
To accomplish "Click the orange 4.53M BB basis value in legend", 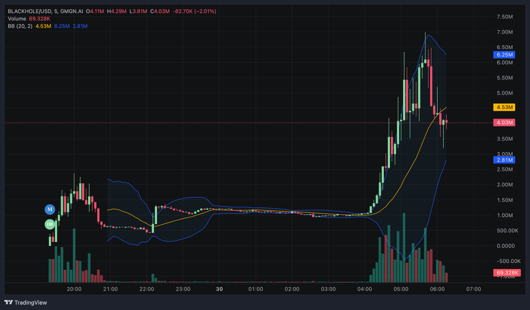I will pyautogui.click(x=43, y=26).
